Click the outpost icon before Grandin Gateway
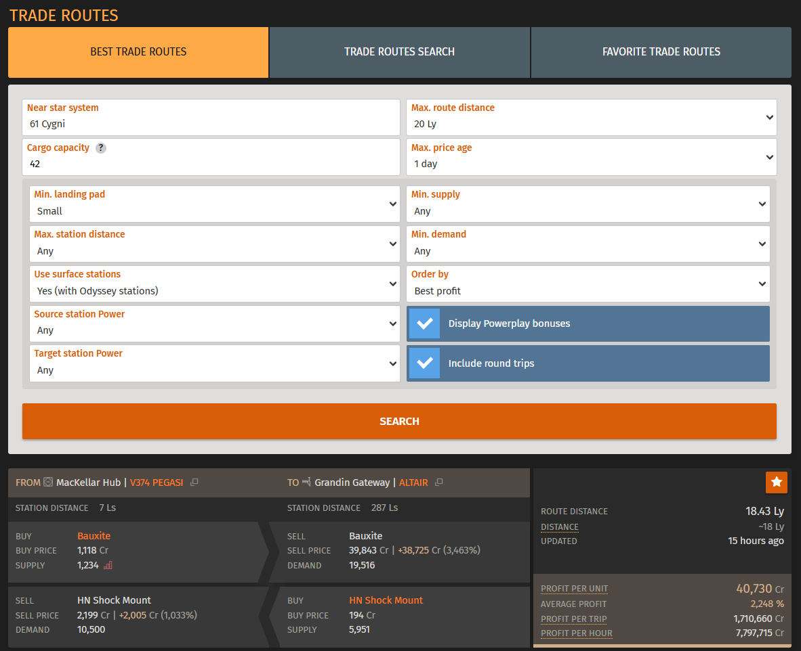 pos(306,482)
